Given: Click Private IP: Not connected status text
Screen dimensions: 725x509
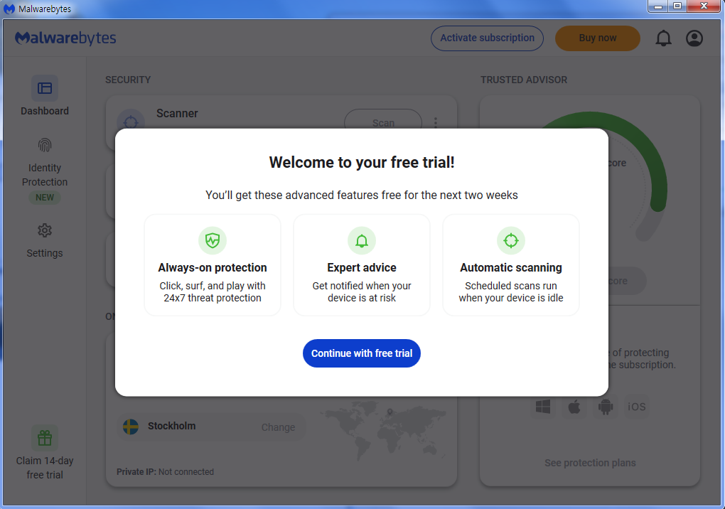Looking at the screenshot, I should tap(165, 471).
